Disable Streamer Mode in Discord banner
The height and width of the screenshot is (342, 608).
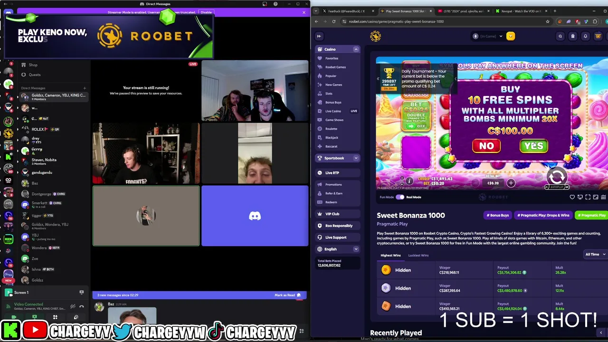click(x=206, y=12)
